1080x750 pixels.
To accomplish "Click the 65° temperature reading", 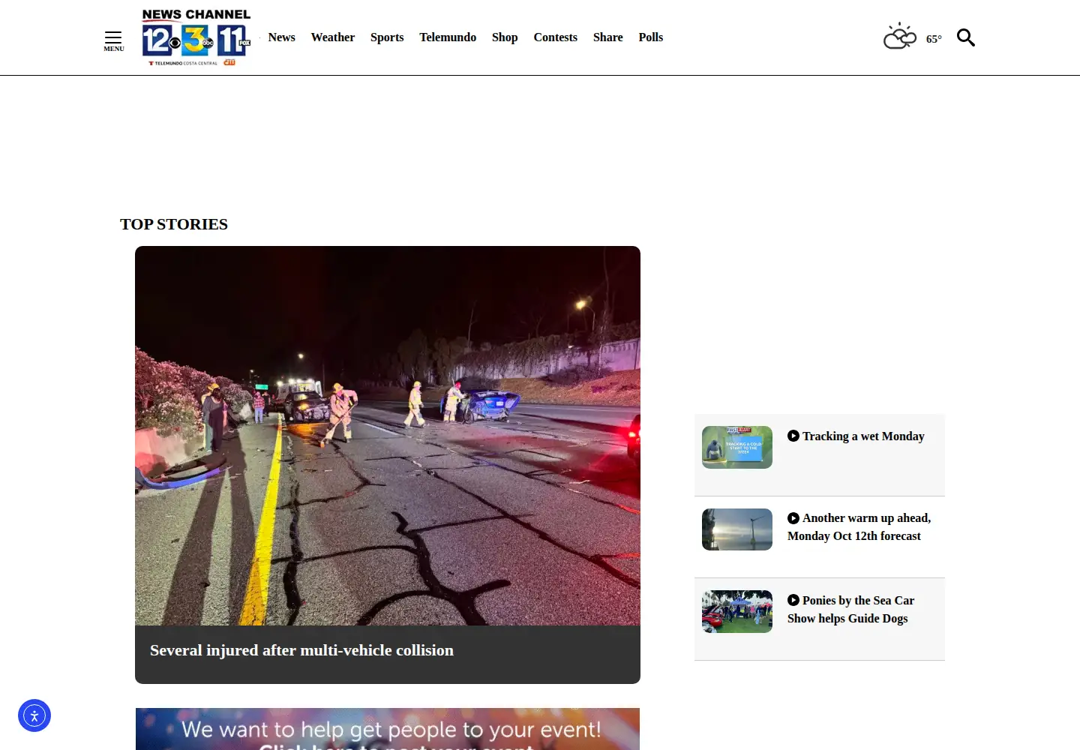I will pyautogui.click(x=934, y=39).
